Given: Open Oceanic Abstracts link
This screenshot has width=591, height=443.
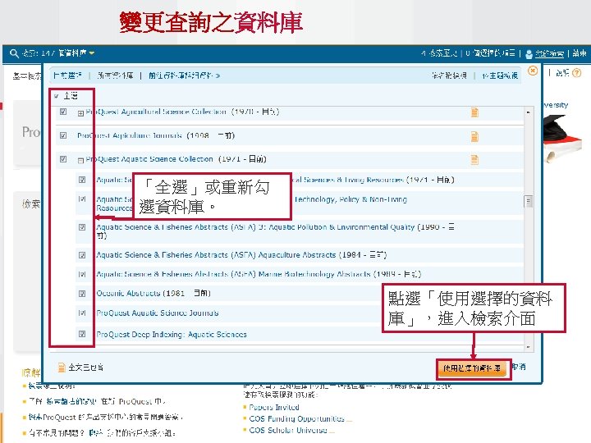Looking at the screenshot, I should point(128,294).
